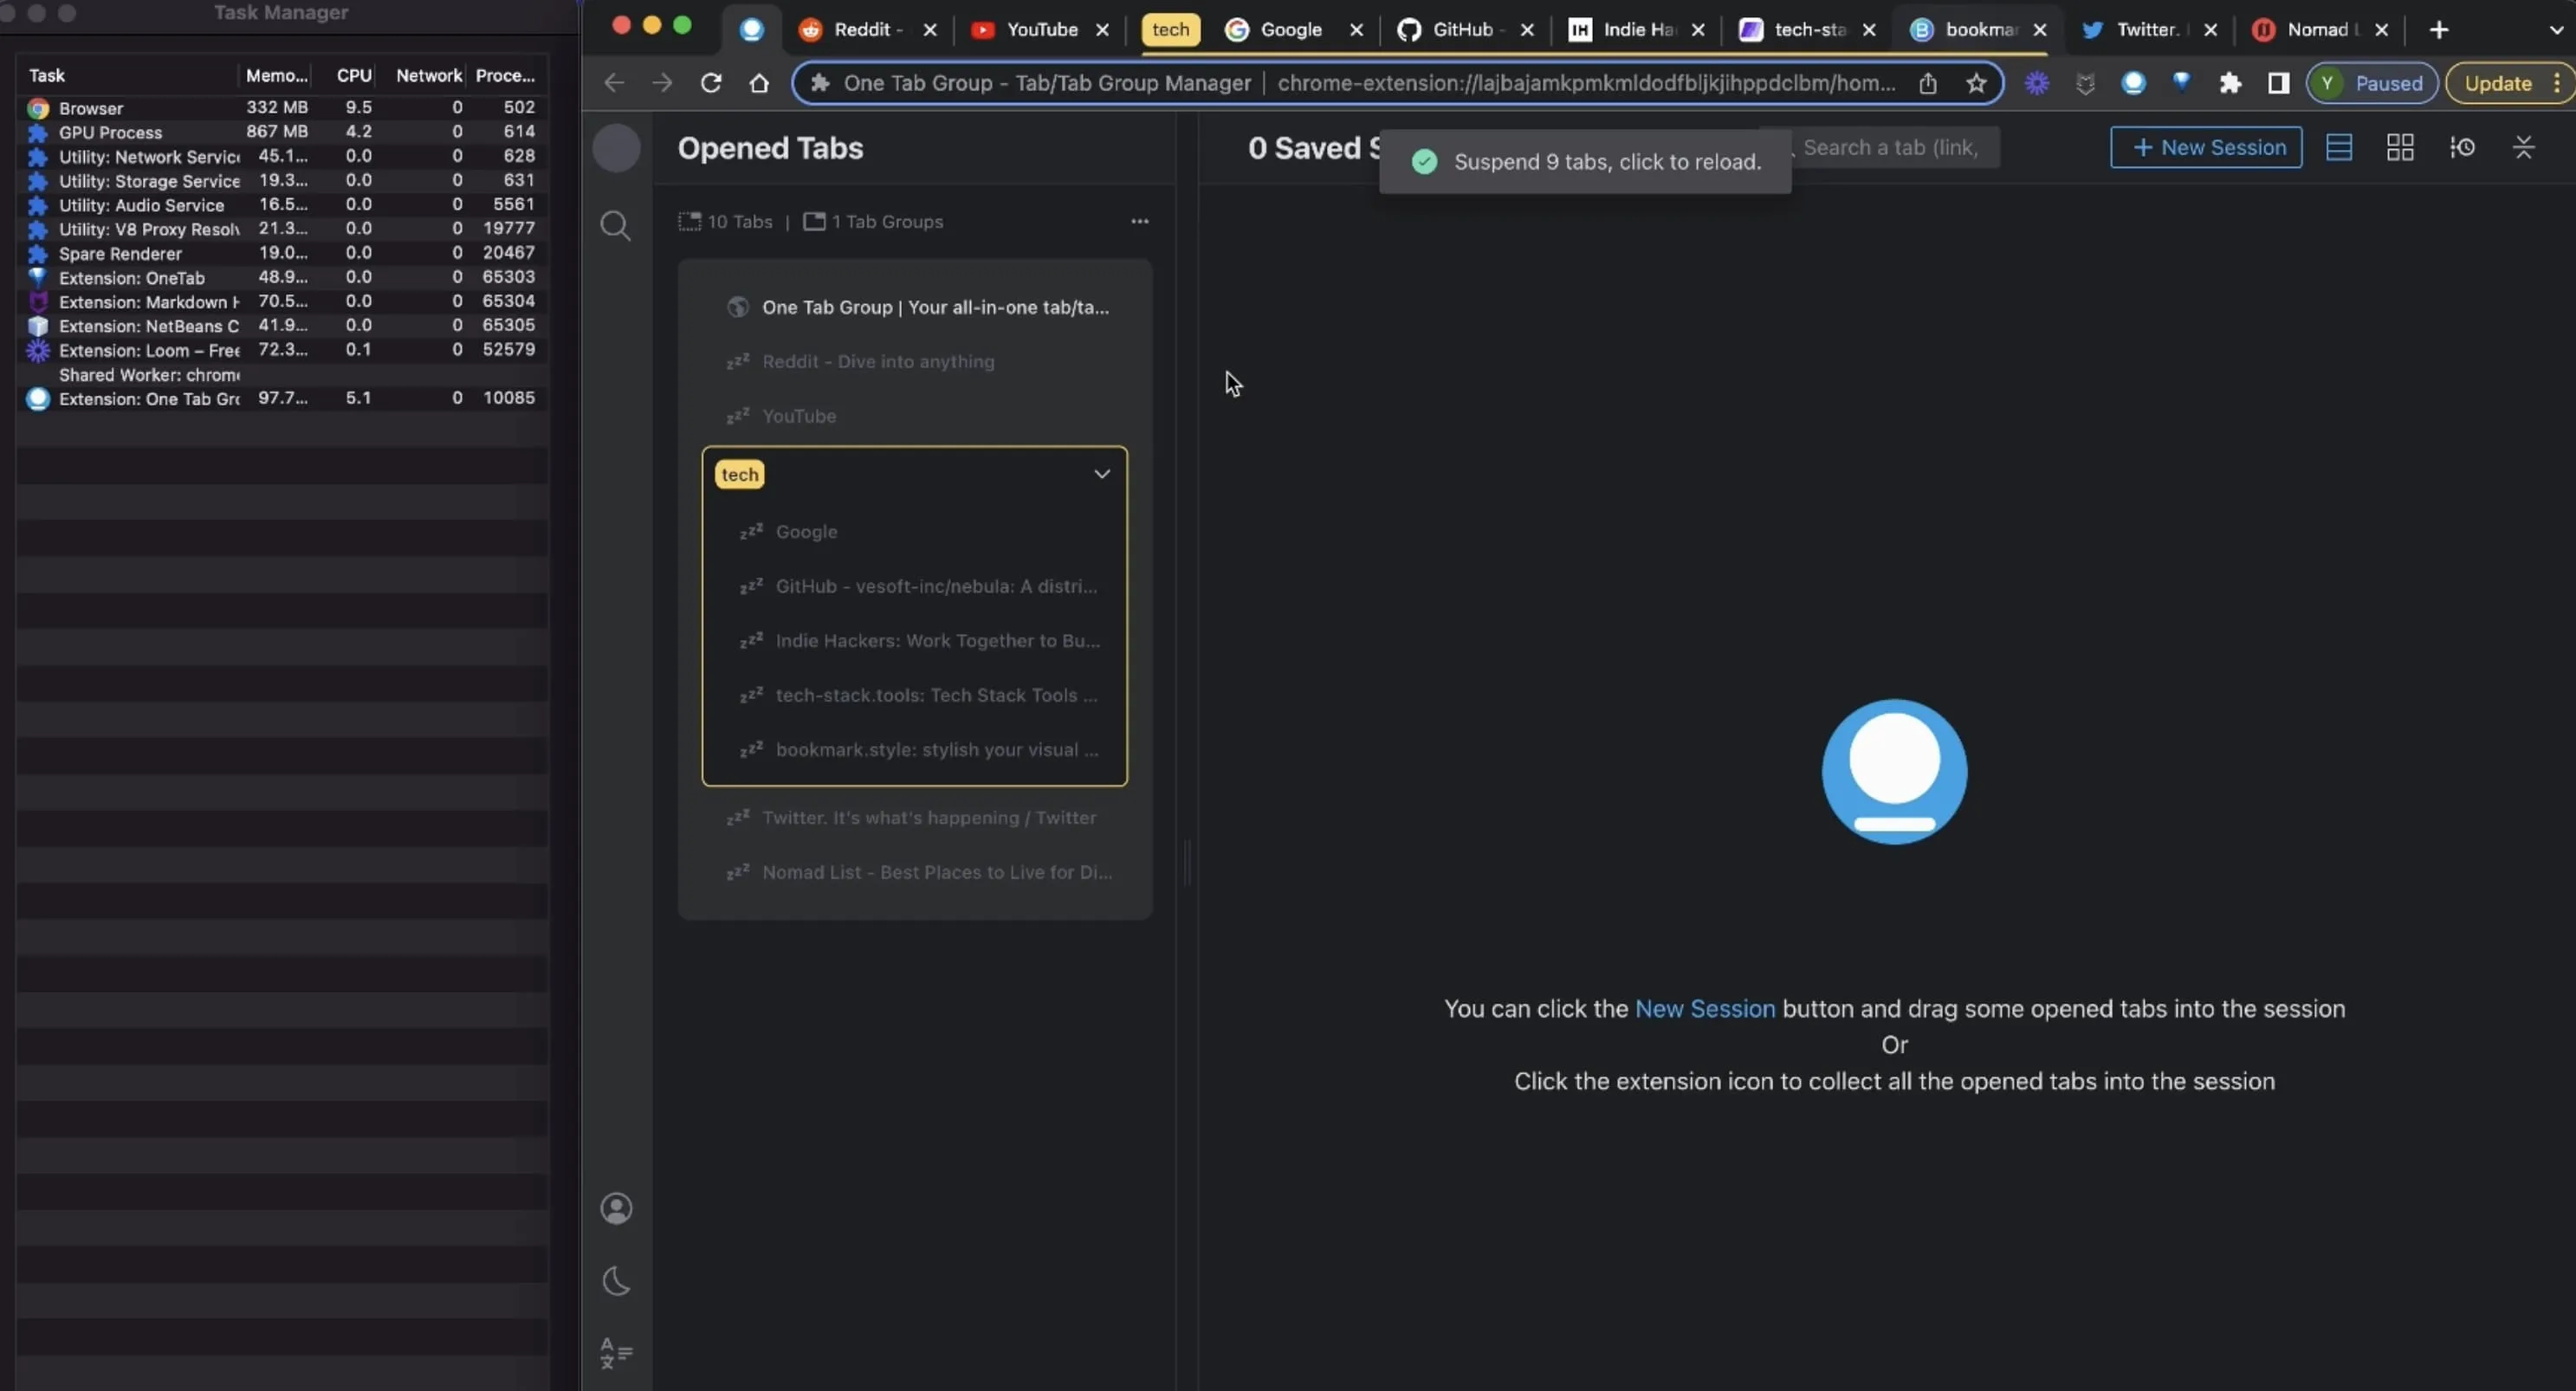Switch to the YouTube browser tab
2576x1391 pixels.
[x=1040, y=29]
